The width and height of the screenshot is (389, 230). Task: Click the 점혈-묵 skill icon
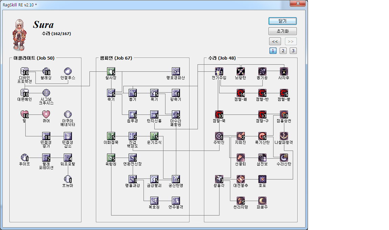pyautogui.click(x=219, y=114)
